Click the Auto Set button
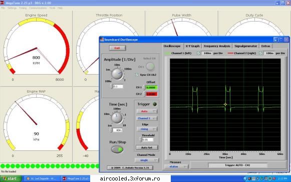This screenshot has width=291, height=182. (x=147, y=147)
